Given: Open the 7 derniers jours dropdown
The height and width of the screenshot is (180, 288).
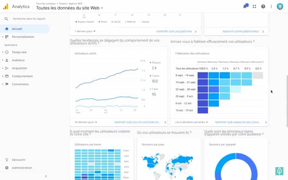Looking at the screenshot, I should point(85,31).
